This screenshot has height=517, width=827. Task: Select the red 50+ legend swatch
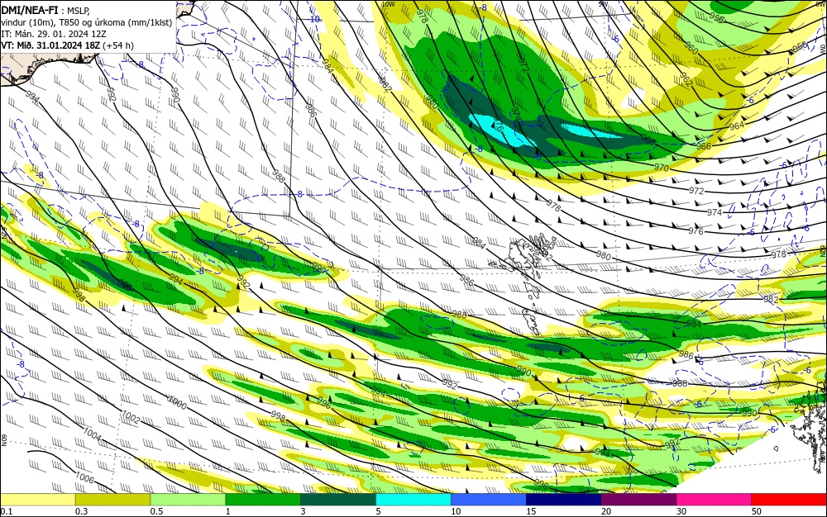[x=789, y=500]
